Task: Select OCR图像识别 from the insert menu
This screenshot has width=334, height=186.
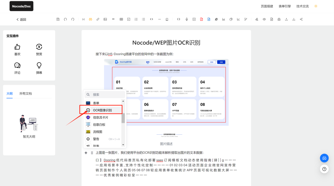Action: (102, 110)
